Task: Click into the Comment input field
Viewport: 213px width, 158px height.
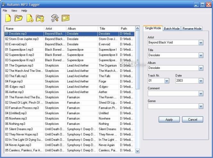Action: [173, 94]
